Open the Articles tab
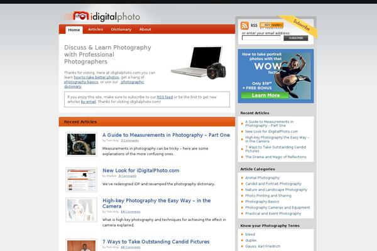Image resolution: width=377 pixels, height=251 pixels. [x=96, y=29]
